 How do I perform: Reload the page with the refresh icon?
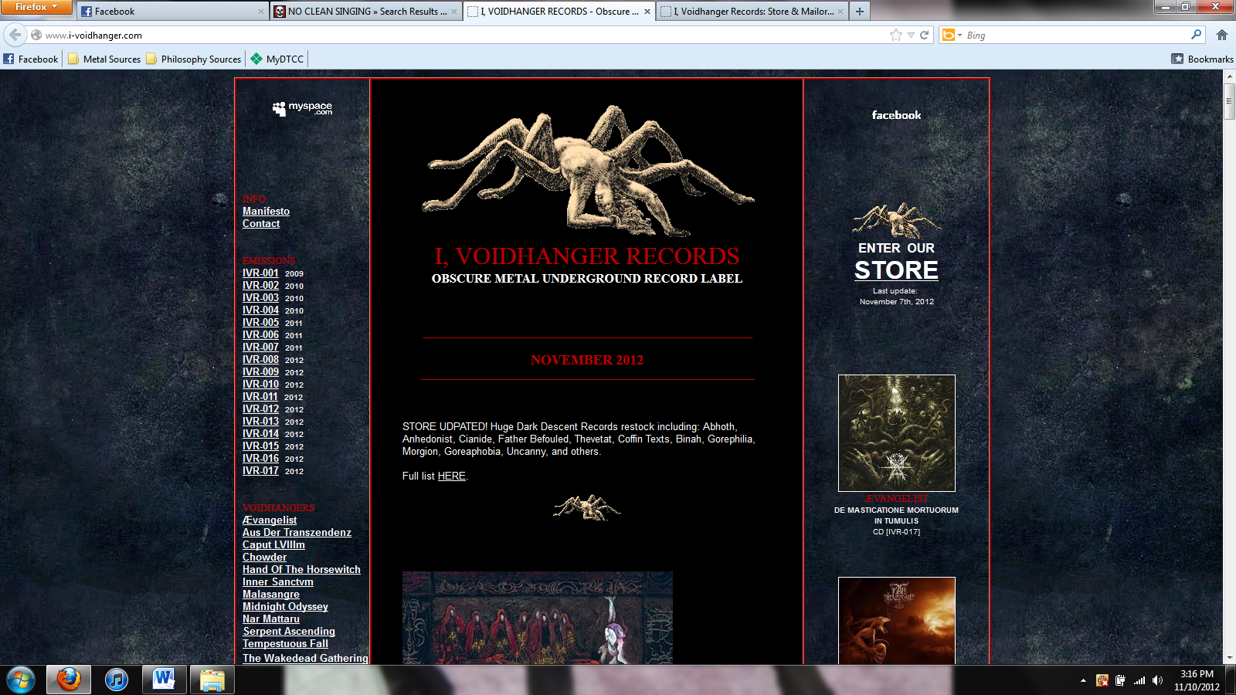[924, 35]
